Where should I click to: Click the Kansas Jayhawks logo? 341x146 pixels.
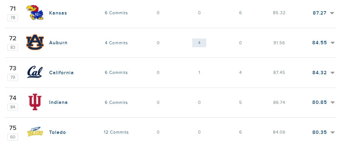pos(35,13)
